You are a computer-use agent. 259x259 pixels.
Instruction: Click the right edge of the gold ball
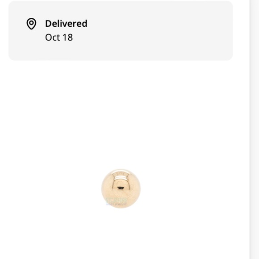pos(139,188)
